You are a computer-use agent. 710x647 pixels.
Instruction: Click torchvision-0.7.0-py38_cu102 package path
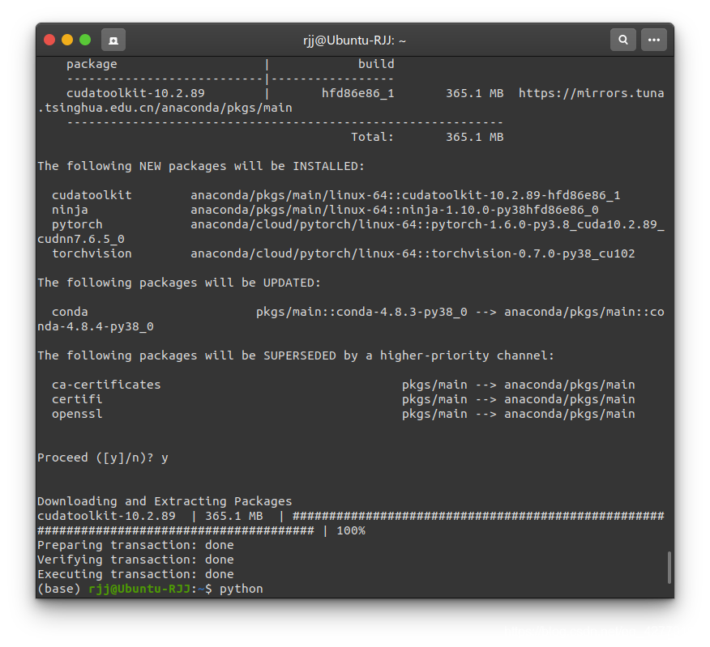click(x=413, y=253)
